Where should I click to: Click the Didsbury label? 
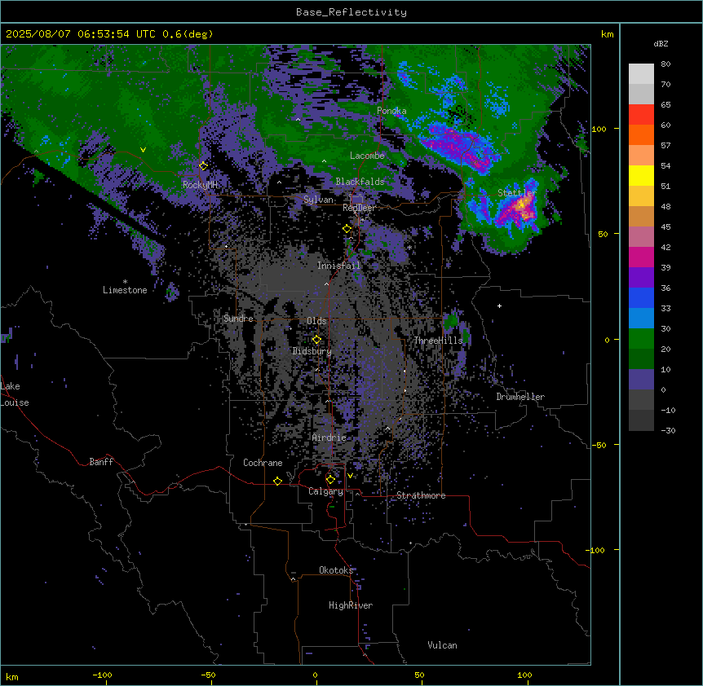pyautogui.click(x=312, y=351)
